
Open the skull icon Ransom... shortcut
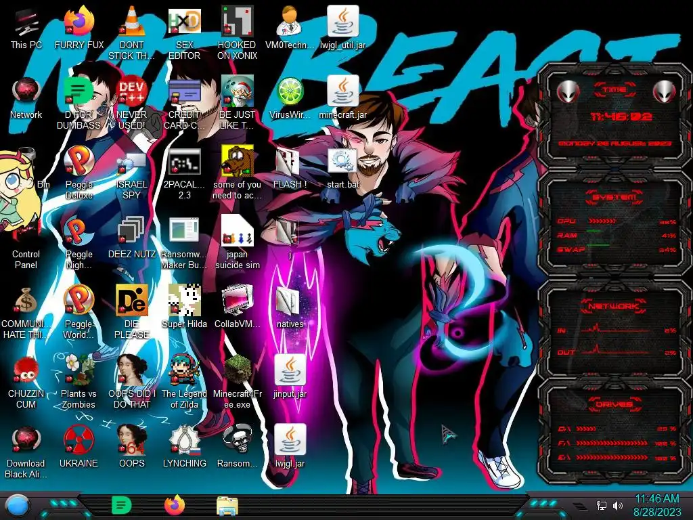[237, 447]
